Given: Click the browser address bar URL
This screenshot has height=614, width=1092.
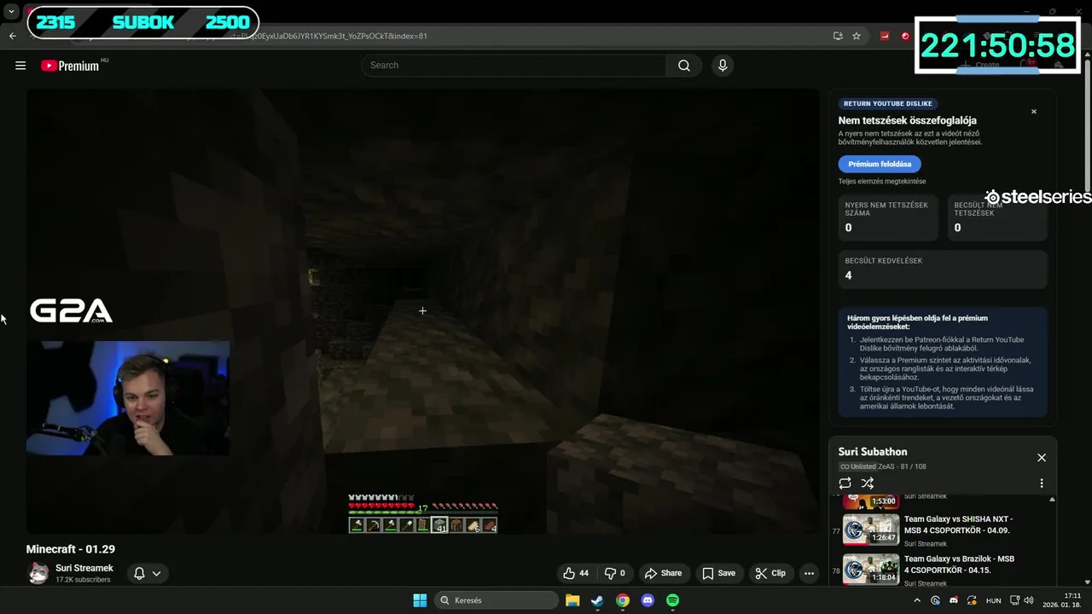Looking at the screenshot, I should (444, 36).
